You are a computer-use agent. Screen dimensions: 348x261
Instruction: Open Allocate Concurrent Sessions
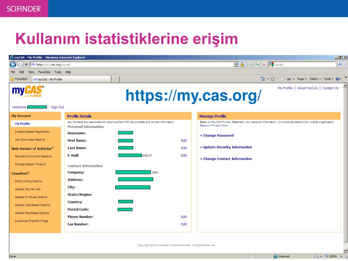[33, 156]
